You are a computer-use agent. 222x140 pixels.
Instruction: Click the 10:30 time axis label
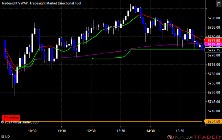(x=32, y=131)
